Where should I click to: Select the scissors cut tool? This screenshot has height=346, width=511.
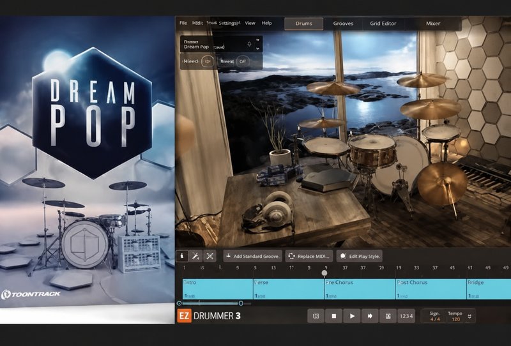(210, 256)
